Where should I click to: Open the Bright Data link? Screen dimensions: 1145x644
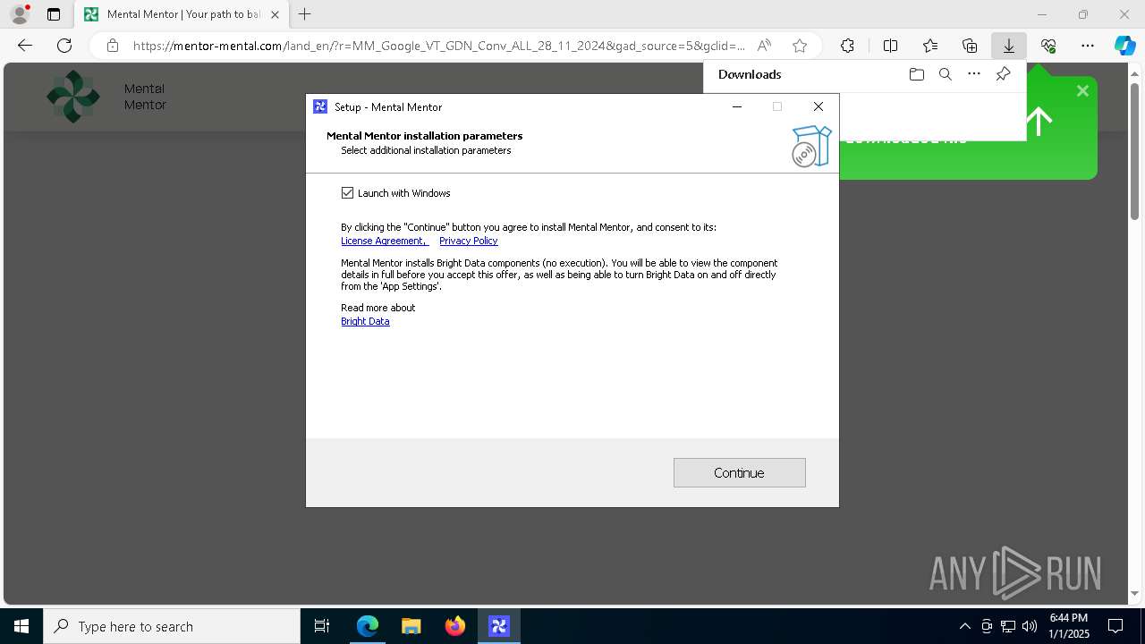[365, 321]
